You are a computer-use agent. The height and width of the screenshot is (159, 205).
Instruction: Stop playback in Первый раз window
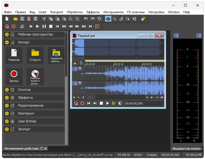(x=101, y=103)
